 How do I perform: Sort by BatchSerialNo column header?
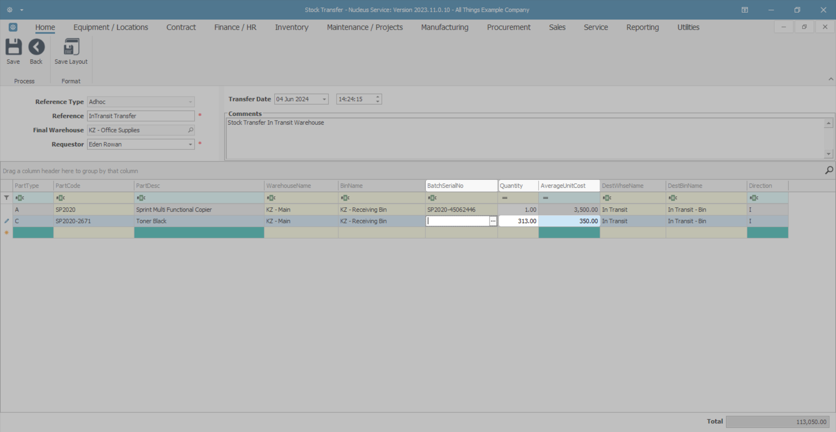coord(462,186)
